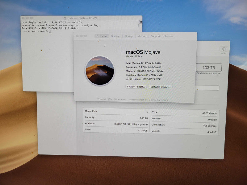247x185 pixels.
Task: Click the 'Last login: Wed Oct 9' line
Action: (52, 22)
